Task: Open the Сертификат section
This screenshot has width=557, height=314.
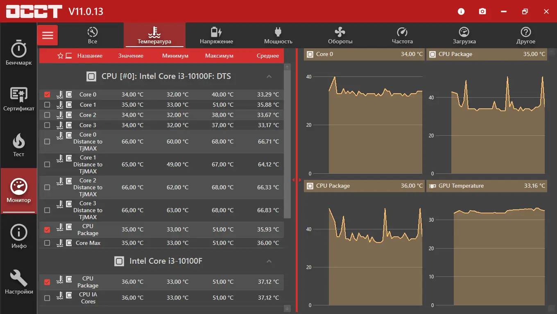Action: coord(18,99)
